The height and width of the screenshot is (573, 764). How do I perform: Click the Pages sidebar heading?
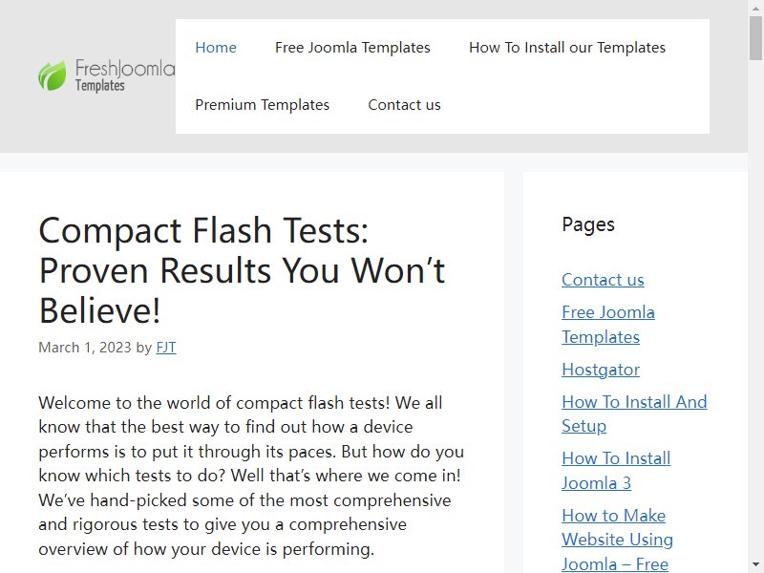(588, 224)
